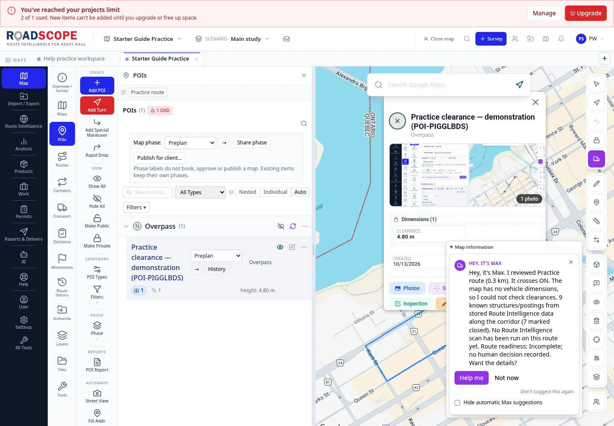Screen dimensions: 614x426
Task: Open the POI photo thumbnail
Action: 467,175
